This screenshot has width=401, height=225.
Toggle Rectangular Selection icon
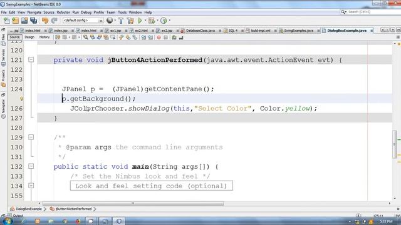point(113,37)
